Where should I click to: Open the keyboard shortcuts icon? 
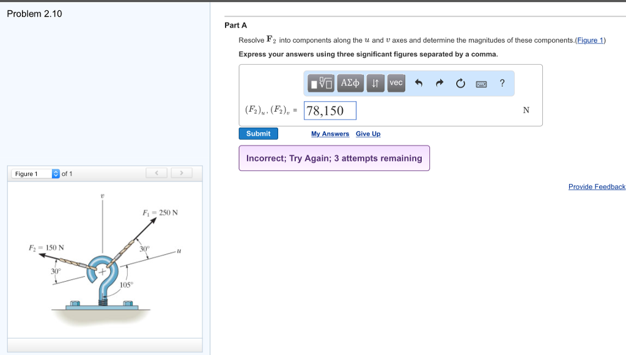pos(481,83)
